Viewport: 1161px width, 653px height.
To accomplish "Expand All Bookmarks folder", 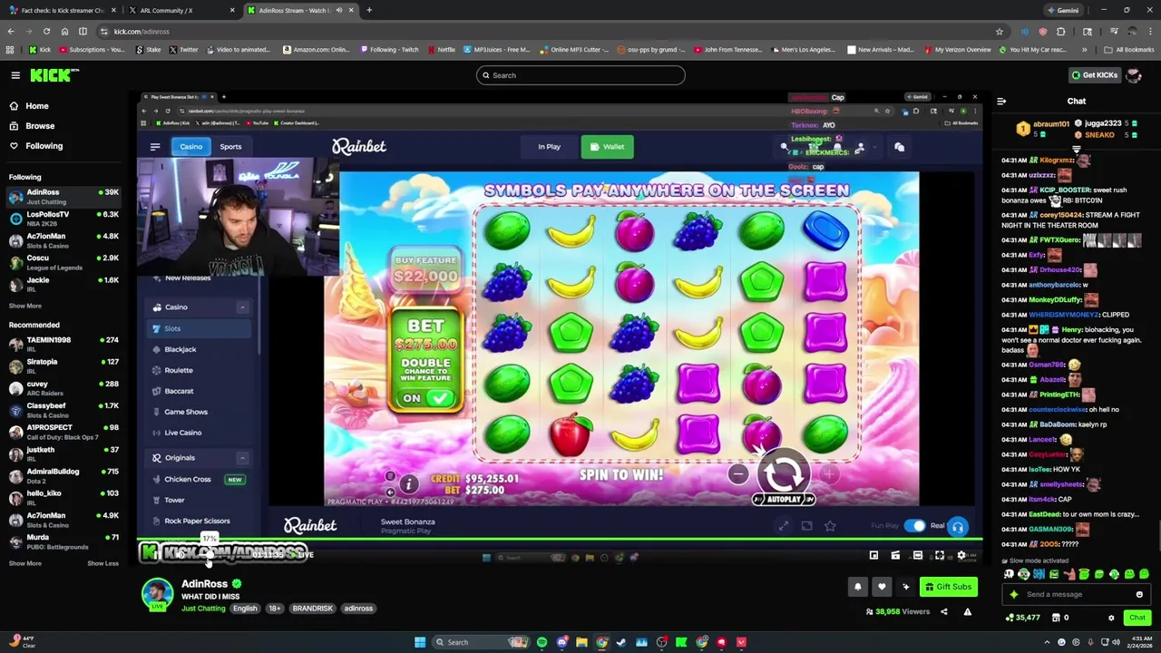I will (x=1130, y=50).
